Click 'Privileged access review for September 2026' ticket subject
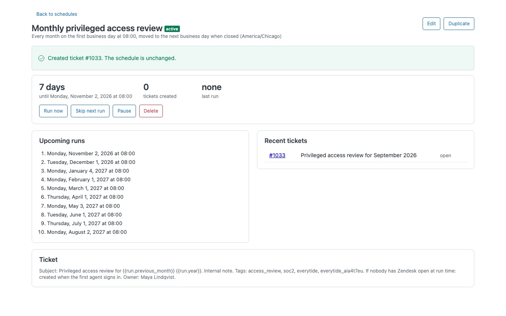 click(359, 155)
